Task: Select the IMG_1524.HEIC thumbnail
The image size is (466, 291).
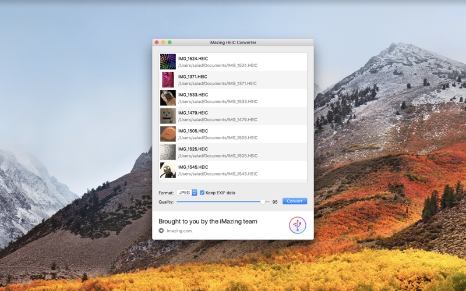Action: [x=168, y=62]
